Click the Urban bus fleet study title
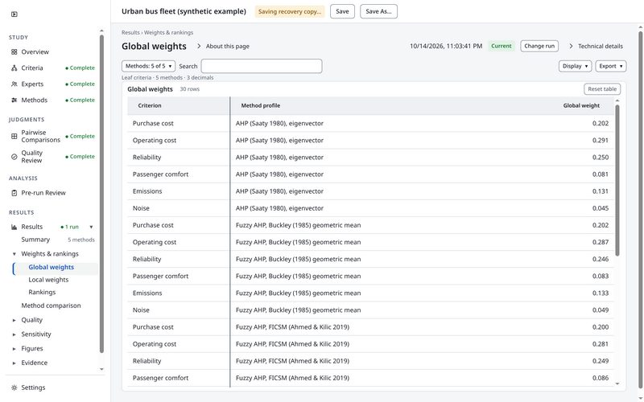Image resolution: width=644 pixels, height=402 pixels. (x=184, y=11)
